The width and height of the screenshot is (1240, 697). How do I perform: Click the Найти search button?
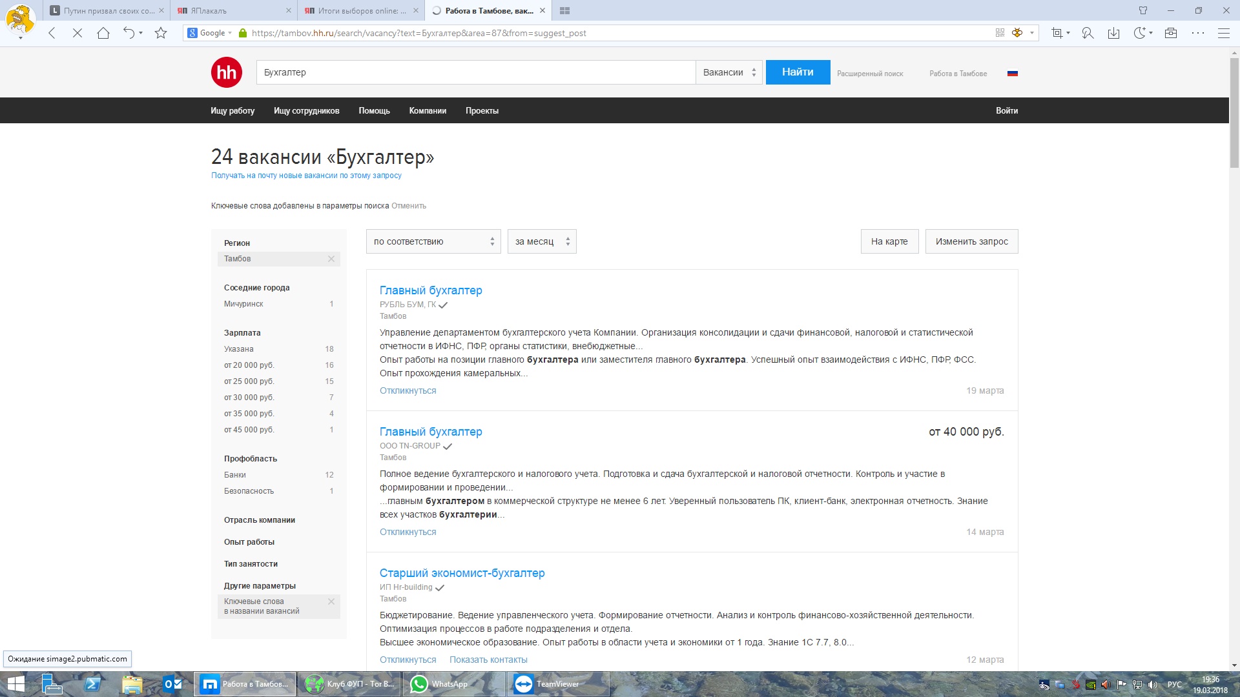click(x=798, y=72)
